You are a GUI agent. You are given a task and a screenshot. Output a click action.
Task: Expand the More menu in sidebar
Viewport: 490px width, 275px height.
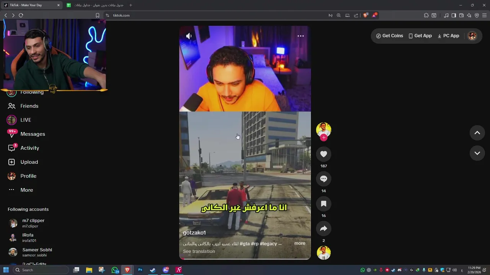pyautogui.click(x=21, y=190)
